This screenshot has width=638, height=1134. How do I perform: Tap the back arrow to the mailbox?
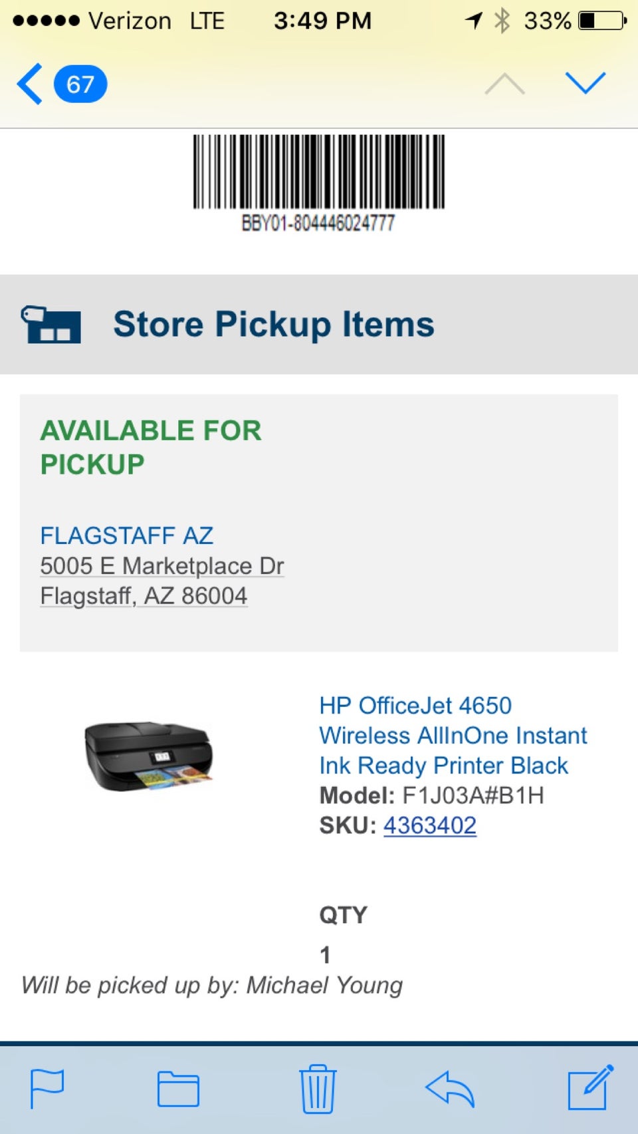coord(30,84)
